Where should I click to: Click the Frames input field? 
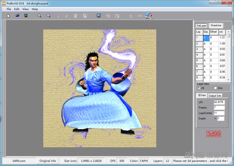click(x=219, y=107)
